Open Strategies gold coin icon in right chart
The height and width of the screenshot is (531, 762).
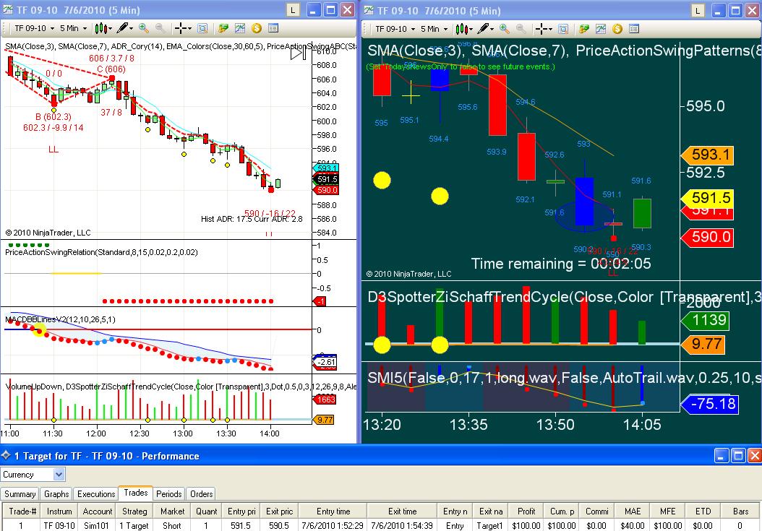tap(617, 29)
